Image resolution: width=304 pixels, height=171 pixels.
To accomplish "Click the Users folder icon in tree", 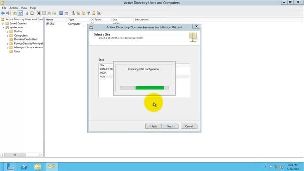I will coord(11,51).
